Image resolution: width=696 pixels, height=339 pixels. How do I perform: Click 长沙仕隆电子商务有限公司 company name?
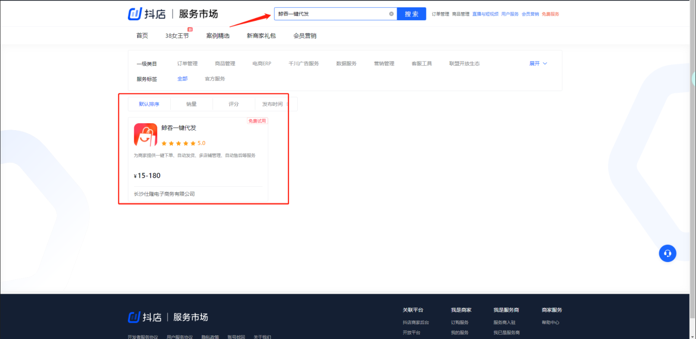(x=164, y=194)
